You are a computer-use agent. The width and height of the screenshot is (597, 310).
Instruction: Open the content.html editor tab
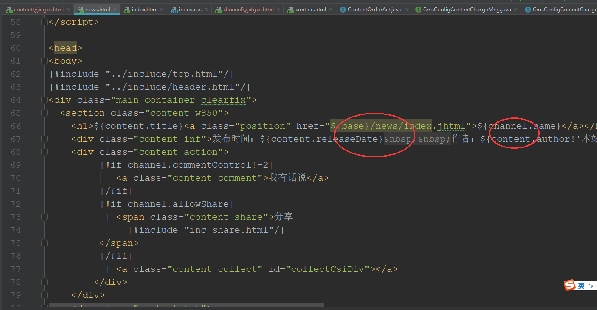pos(310,10)
